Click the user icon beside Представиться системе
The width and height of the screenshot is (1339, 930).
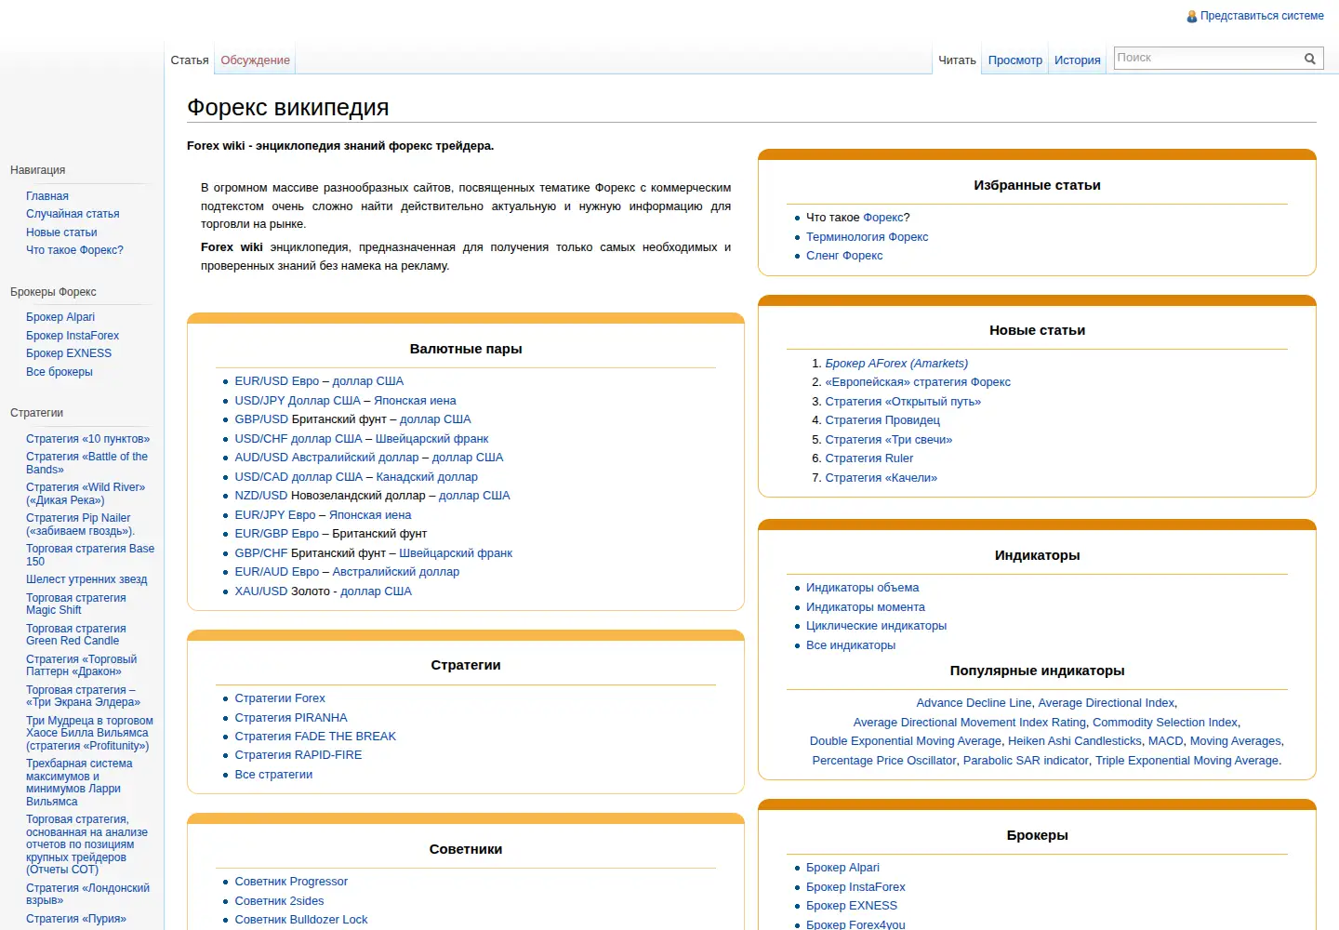click(1192, 17)
